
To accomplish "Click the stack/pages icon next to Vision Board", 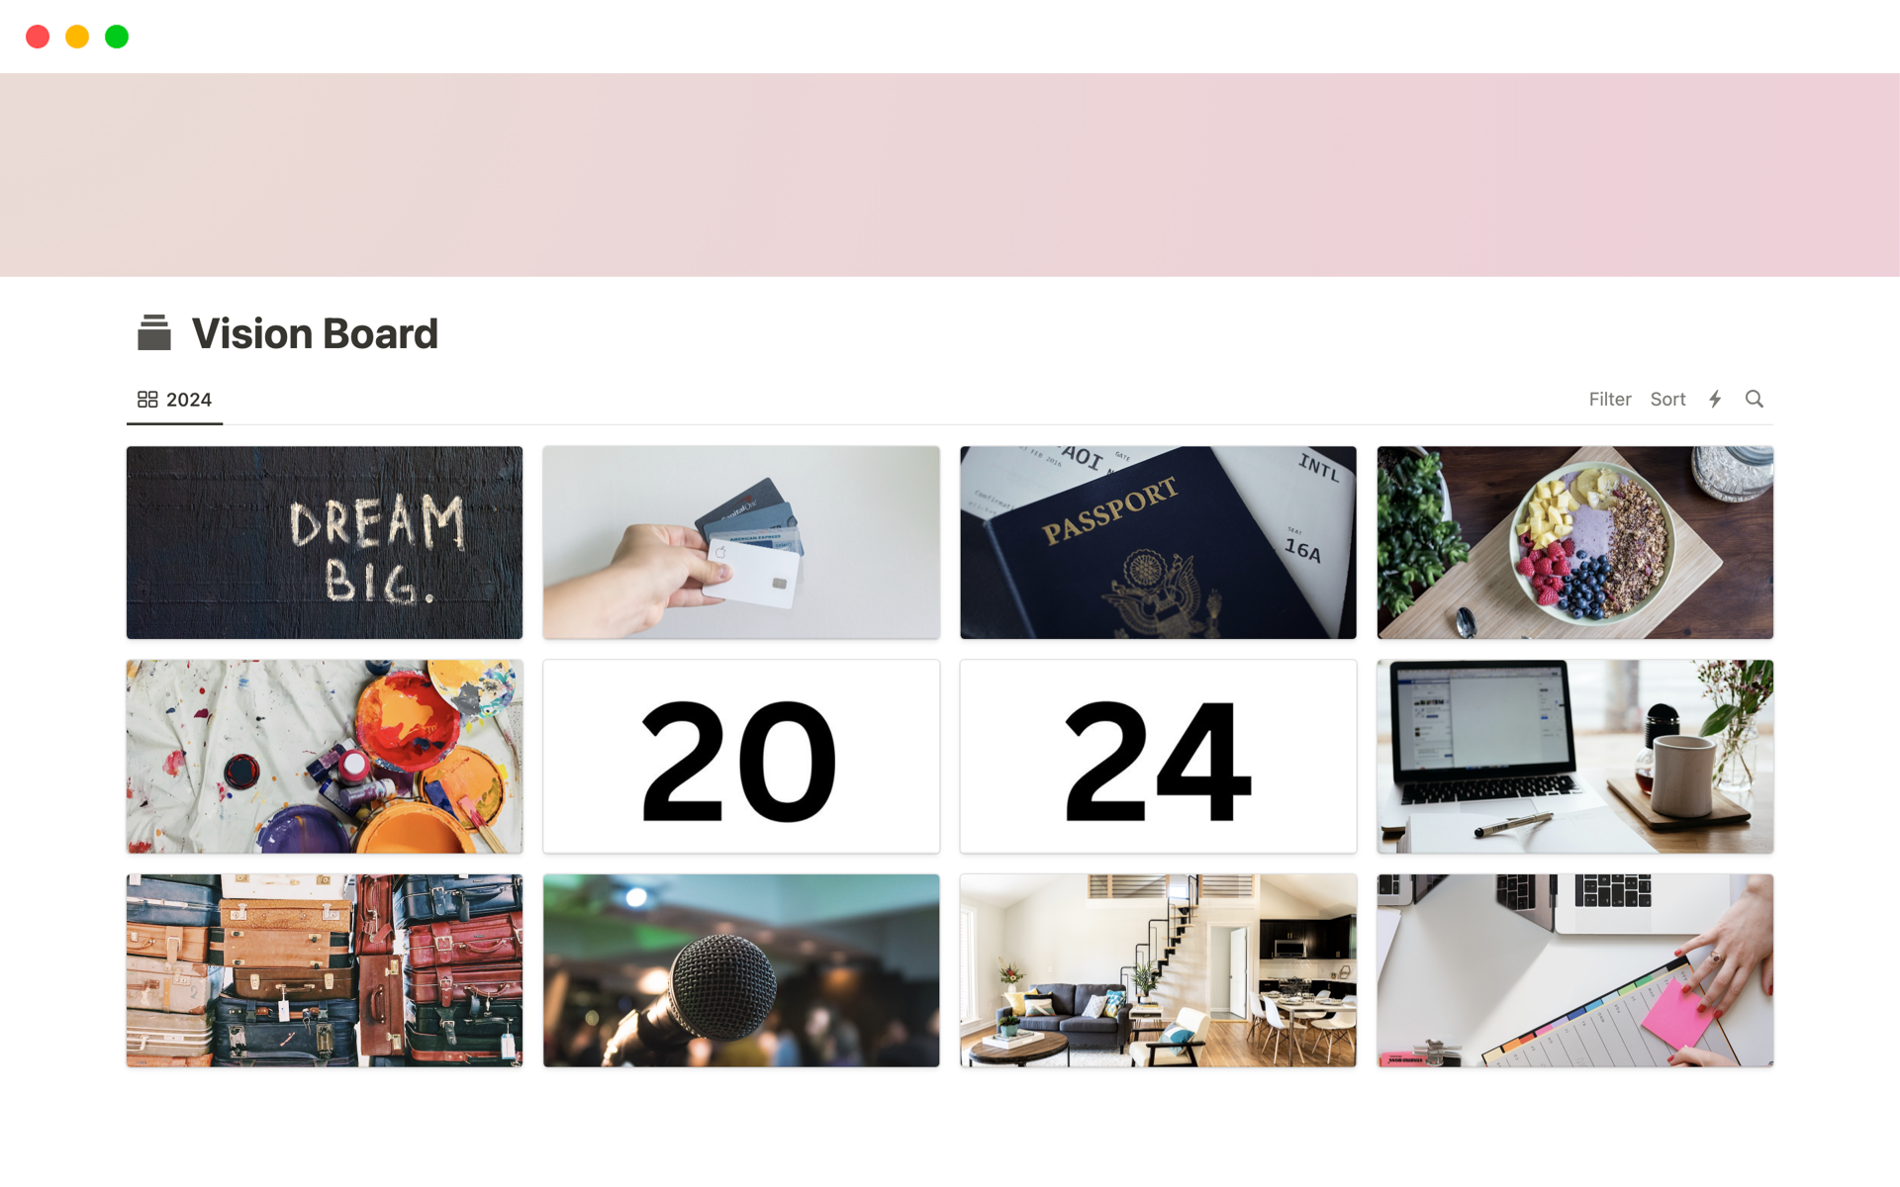I will pyautogui.click(x=153, y=332).
